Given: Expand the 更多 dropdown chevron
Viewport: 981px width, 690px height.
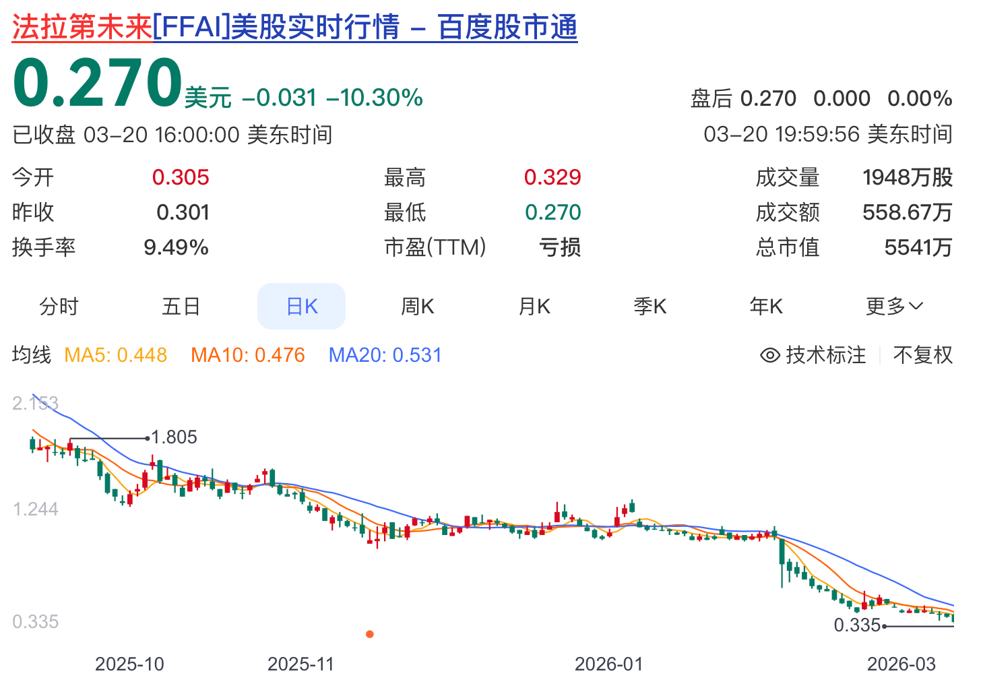Looking at the screenshot, I should [916, 307].
